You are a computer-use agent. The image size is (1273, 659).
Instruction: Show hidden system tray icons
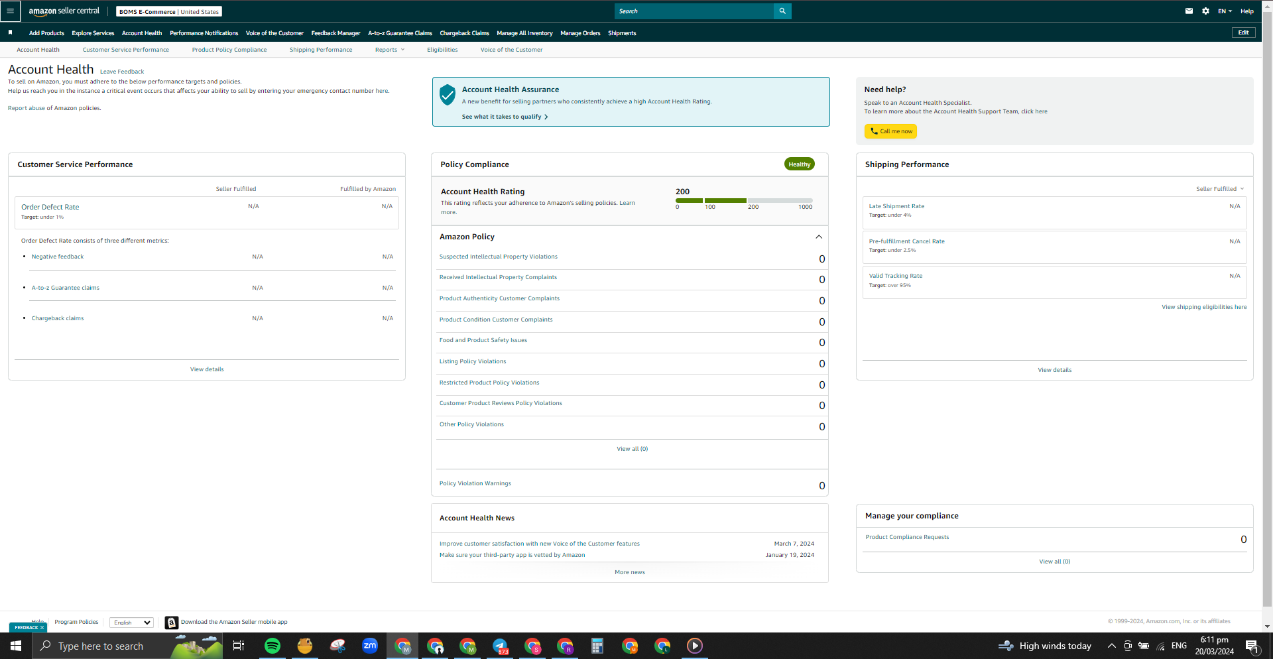coord(1111,646)
